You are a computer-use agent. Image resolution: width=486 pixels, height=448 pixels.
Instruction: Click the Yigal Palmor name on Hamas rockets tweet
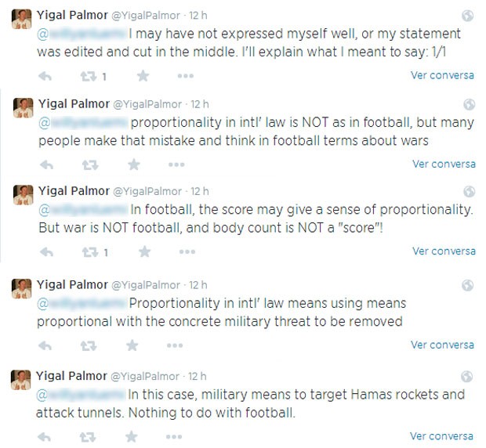coord(75,376)
